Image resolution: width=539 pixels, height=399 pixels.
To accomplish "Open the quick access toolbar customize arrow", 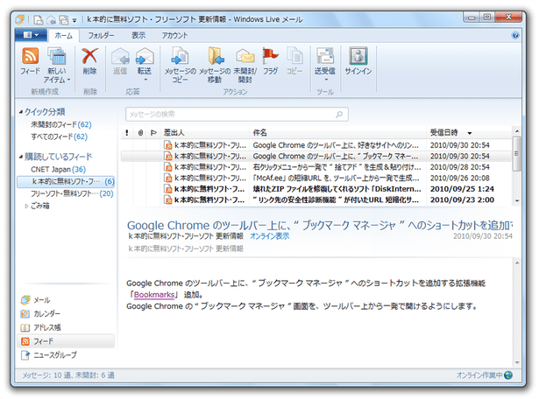I will (74, 21).
